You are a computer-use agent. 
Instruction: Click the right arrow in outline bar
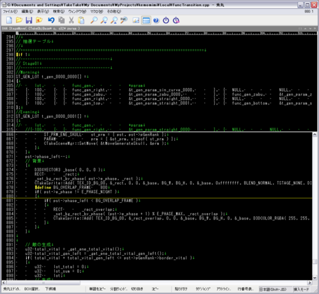pos(315,29)
